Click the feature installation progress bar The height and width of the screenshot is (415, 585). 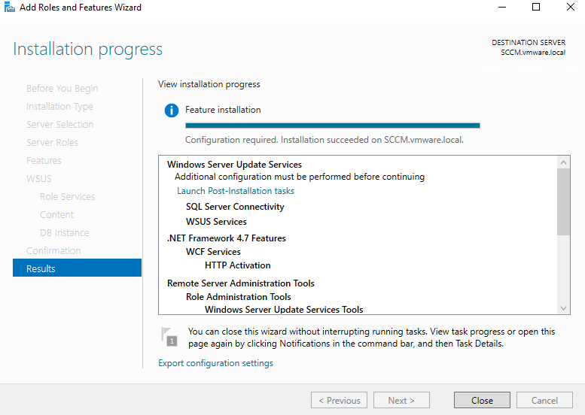[332, 126]
